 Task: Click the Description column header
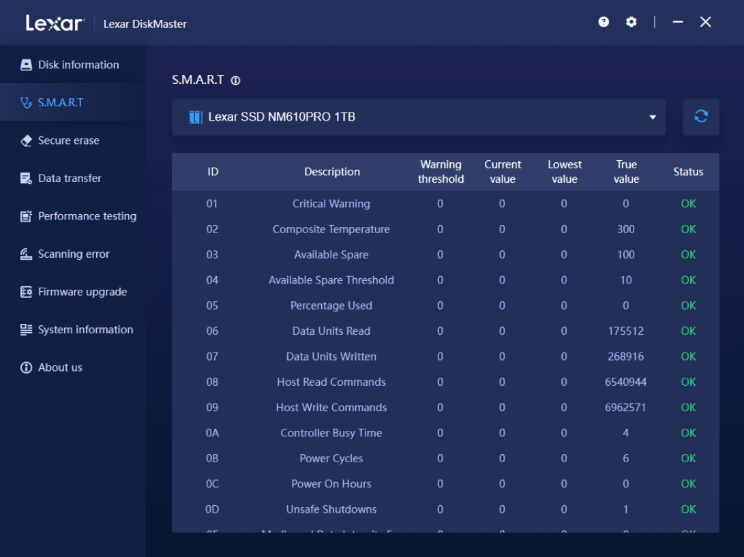click(332, 172)
